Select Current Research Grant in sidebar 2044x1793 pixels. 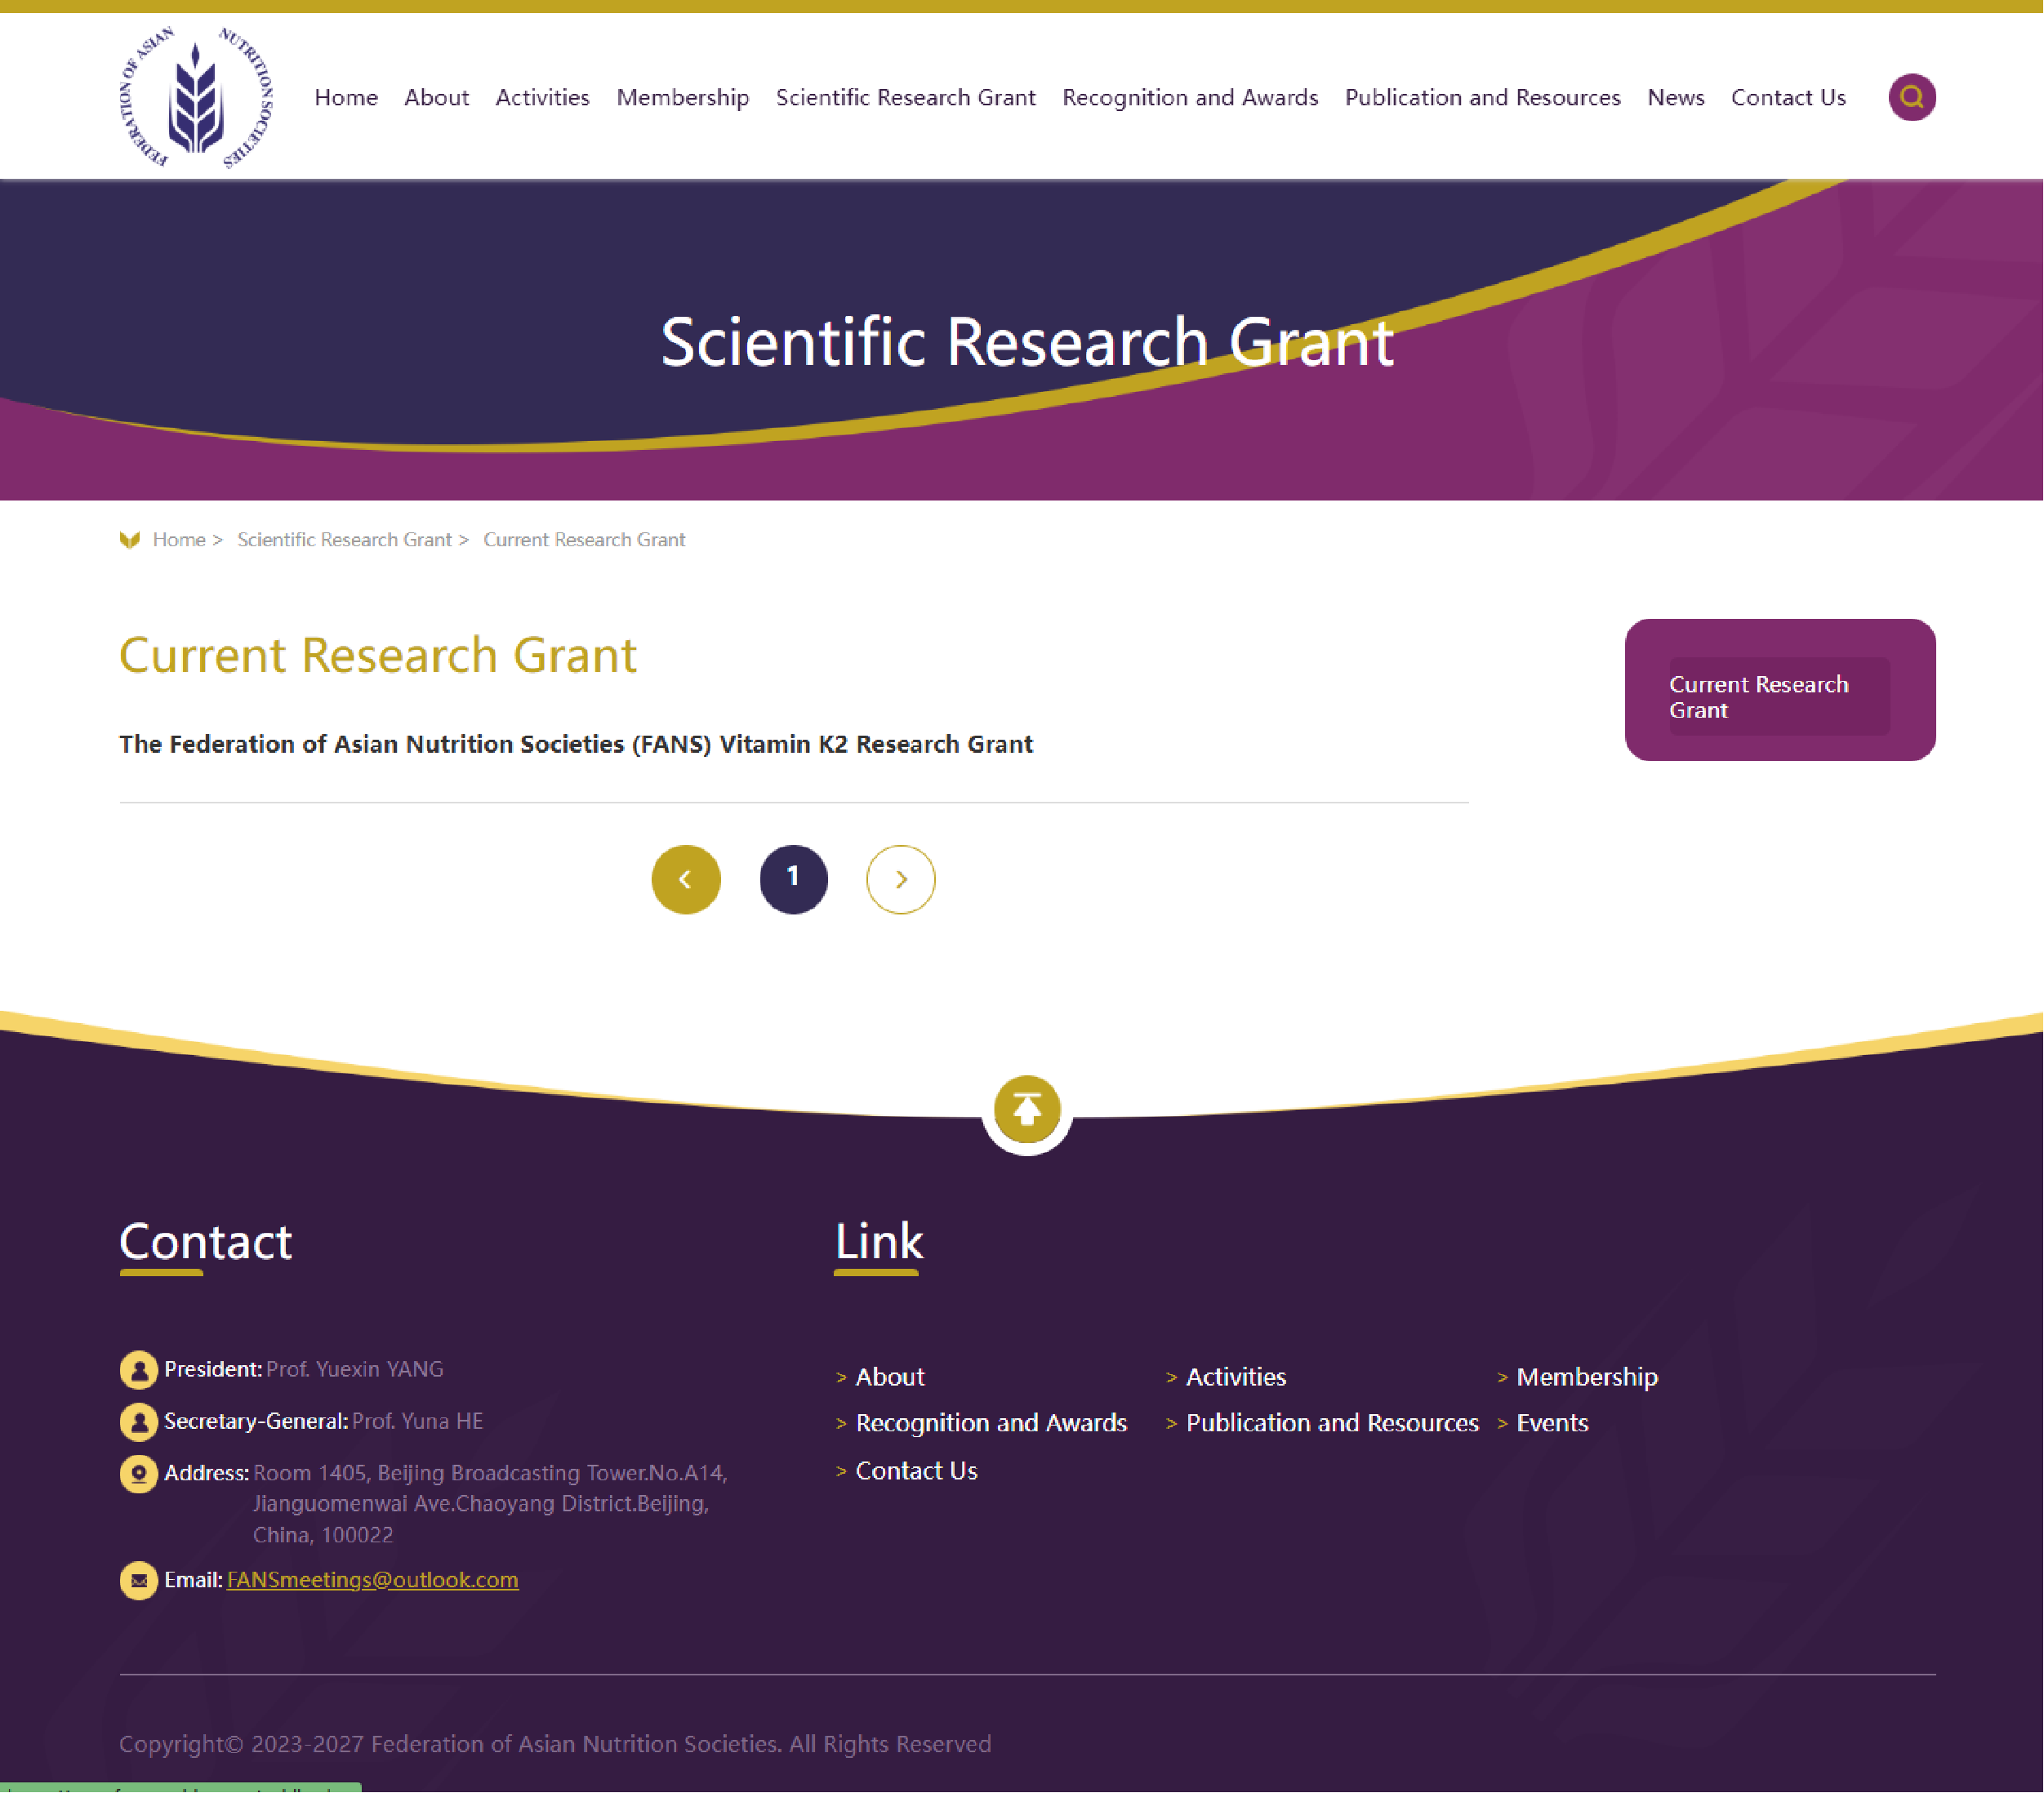click(x=1779, y=697)
